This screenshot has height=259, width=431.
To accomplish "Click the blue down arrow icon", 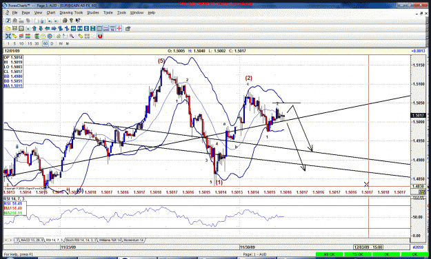I will 41,28.
